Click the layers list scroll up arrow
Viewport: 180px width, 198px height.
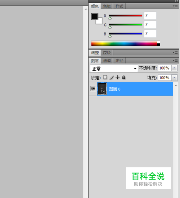(176, 85)
